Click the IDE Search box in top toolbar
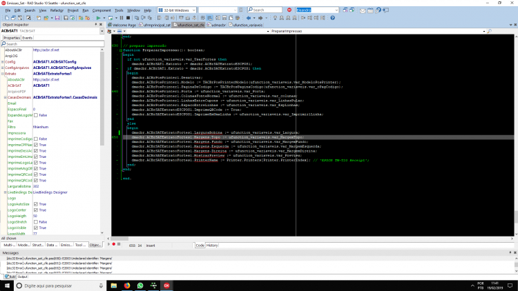Screen dimensions: 518x291 click(x=265, y=10)
